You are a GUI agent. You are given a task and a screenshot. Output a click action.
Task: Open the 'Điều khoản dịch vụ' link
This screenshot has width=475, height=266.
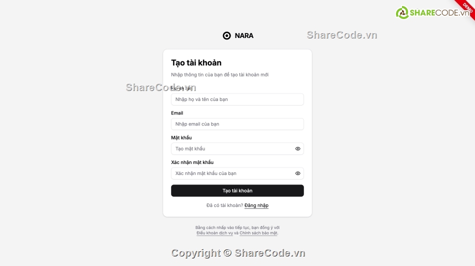coord(214,233)
